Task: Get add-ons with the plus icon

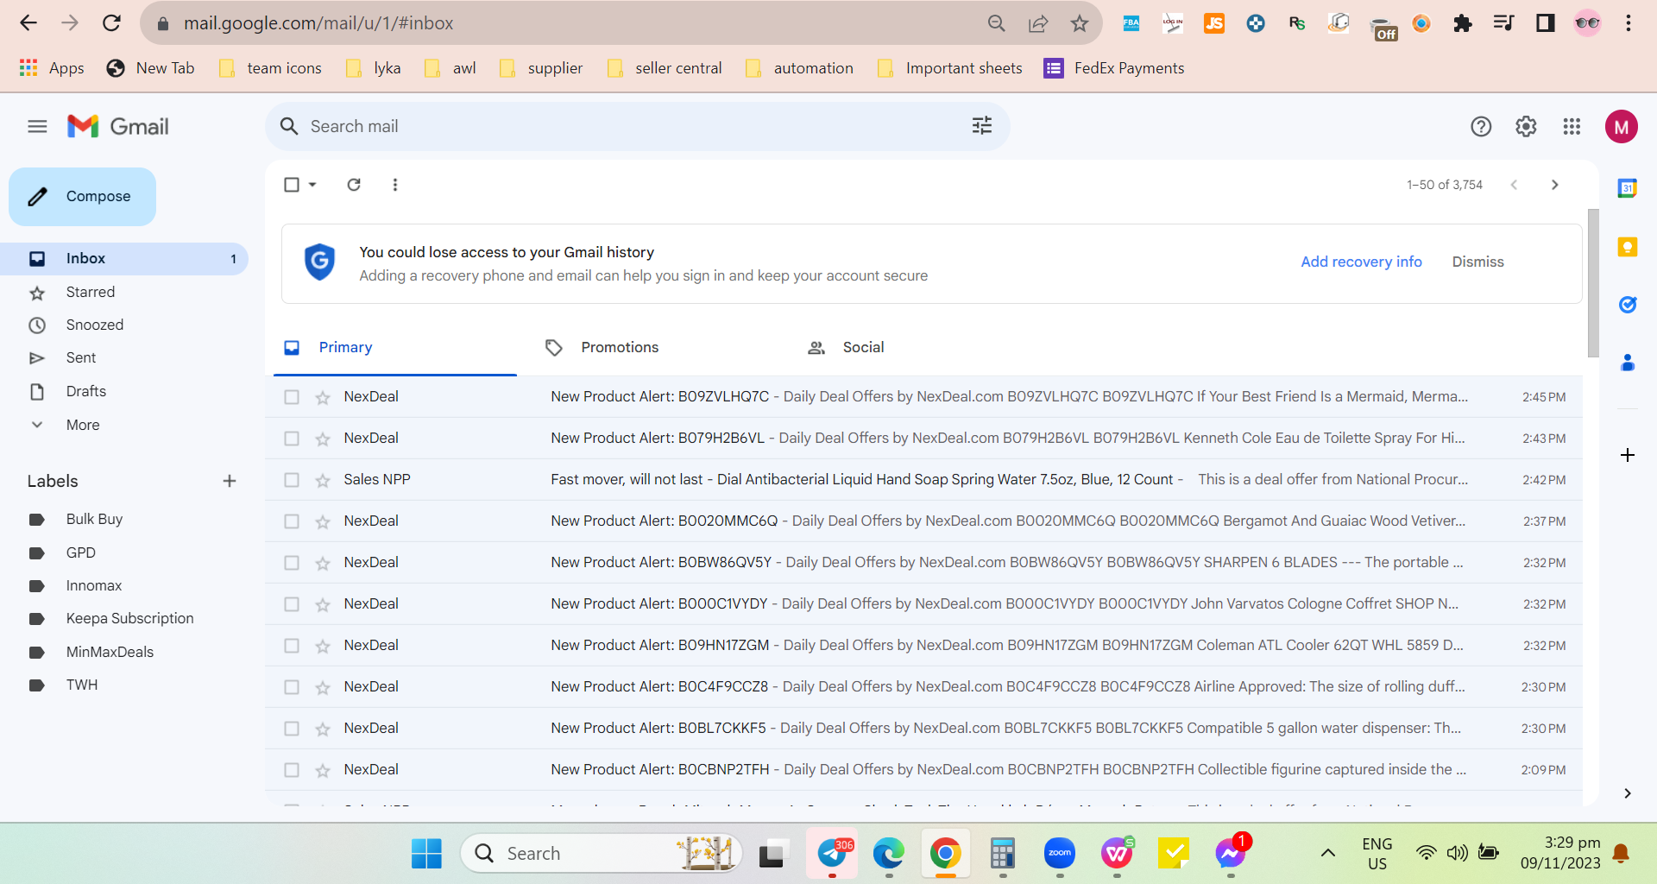Action: (1628, 455)
